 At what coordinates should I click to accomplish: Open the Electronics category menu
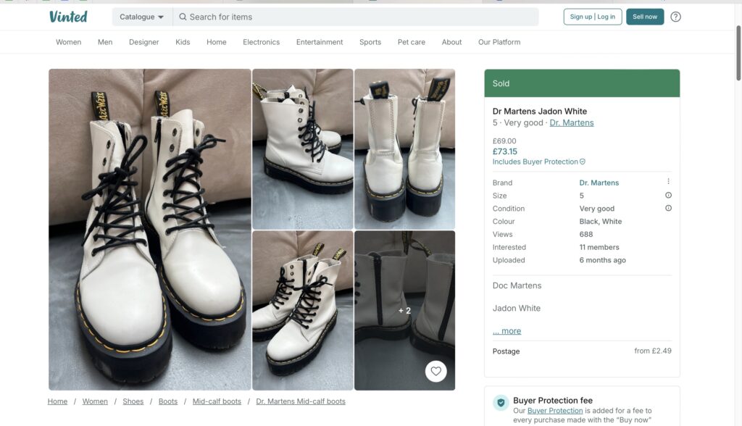click(261, 42)
